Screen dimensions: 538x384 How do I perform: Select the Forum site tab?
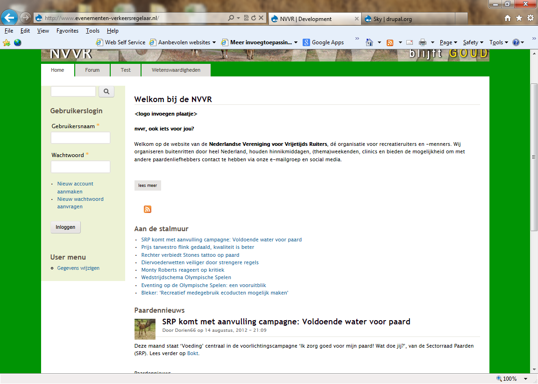[92, 70]
